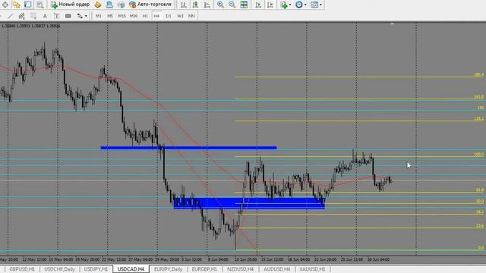This screenshot has width=486, height=273.
Task: Select the D1 timeframe button
Action: (169, 16)
